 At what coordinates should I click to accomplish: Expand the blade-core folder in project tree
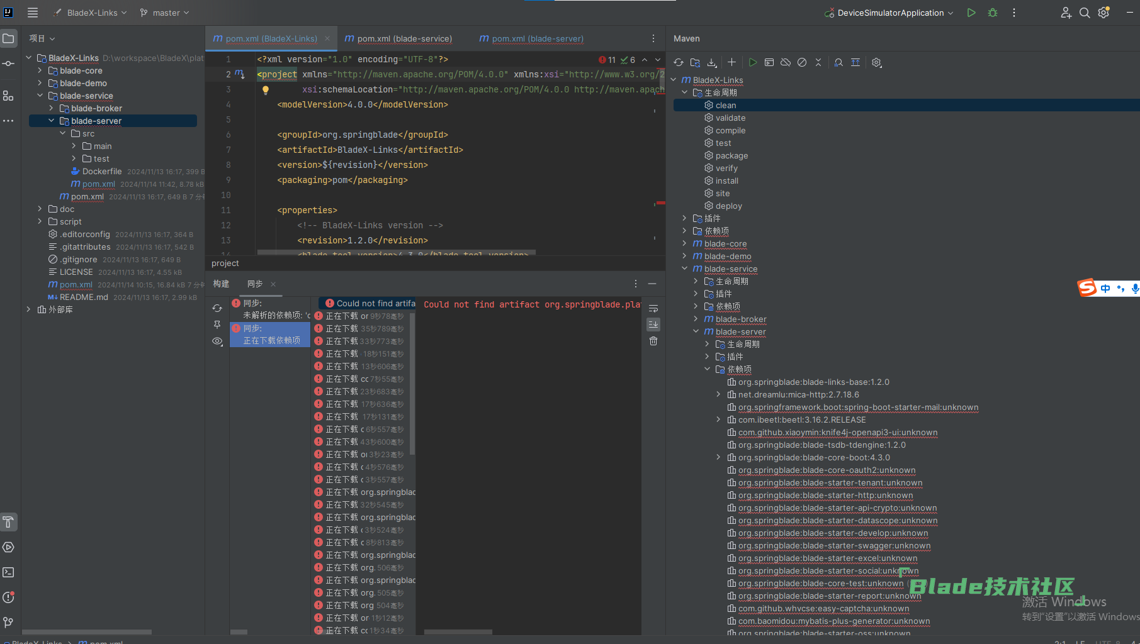40,70
